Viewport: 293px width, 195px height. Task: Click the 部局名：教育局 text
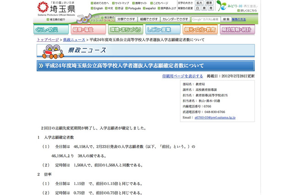pyautogui.click(x=194, y=84)
